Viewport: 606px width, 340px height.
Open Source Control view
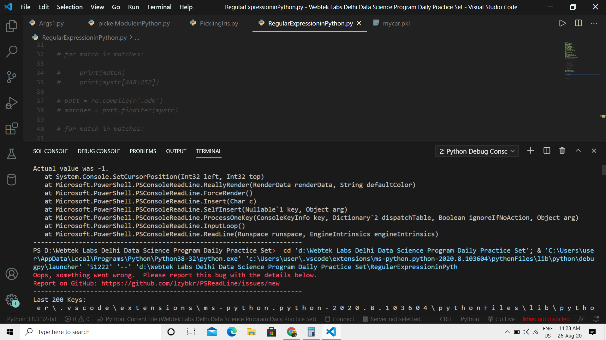point(12,77)
